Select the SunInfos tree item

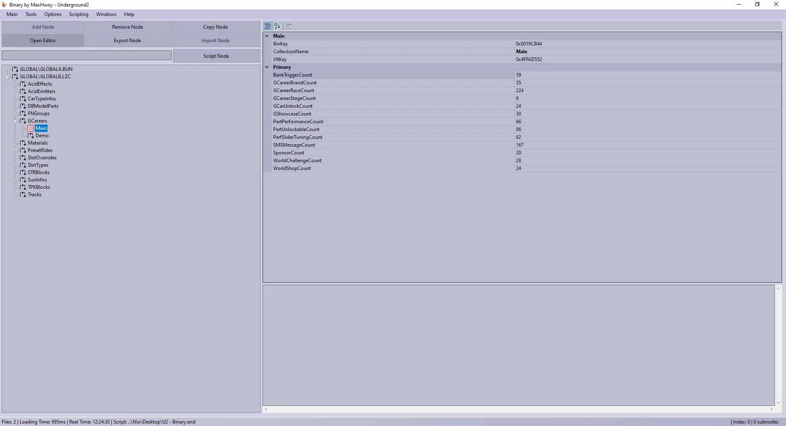(x=37, y=180)
